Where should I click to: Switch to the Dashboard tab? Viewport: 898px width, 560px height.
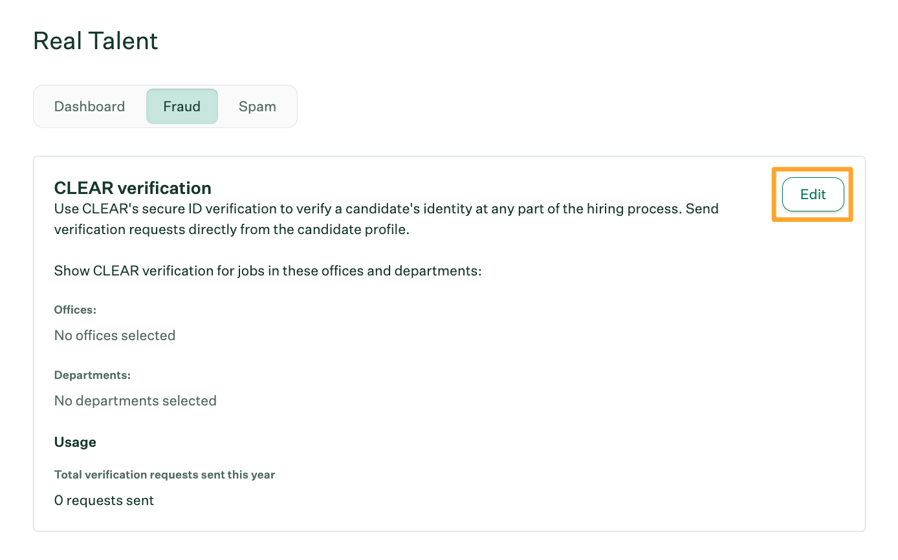(x=89, y=107)
